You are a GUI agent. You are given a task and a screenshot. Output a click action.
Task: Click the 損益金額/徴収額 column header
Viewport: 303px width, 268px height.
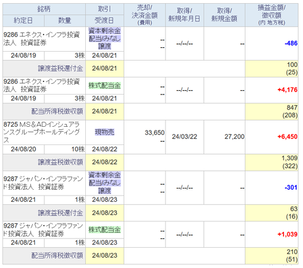pyautogui.click(x=271, y=15)
